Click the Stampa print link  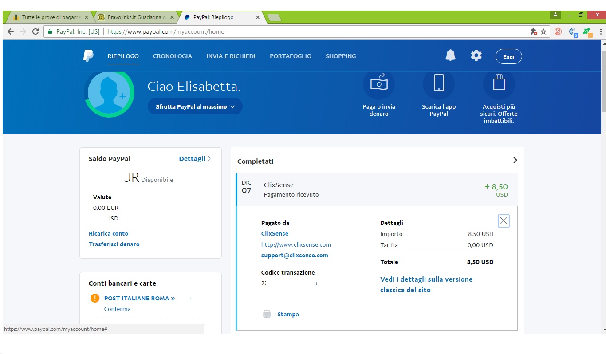(x=288, y=314)
